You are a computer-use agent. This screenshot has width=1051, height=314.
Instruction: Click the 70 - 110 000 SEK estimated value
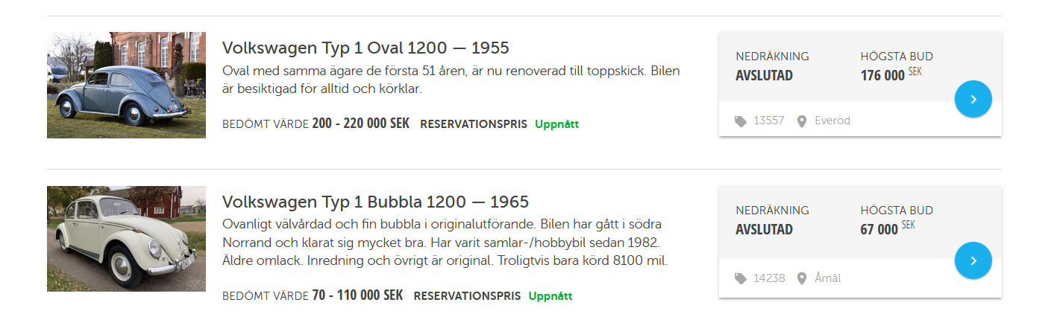pyautogui.click(x=357, y=295)
